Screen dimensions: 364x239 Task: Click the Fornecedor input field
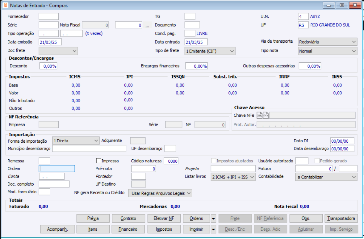click(48, 17)
